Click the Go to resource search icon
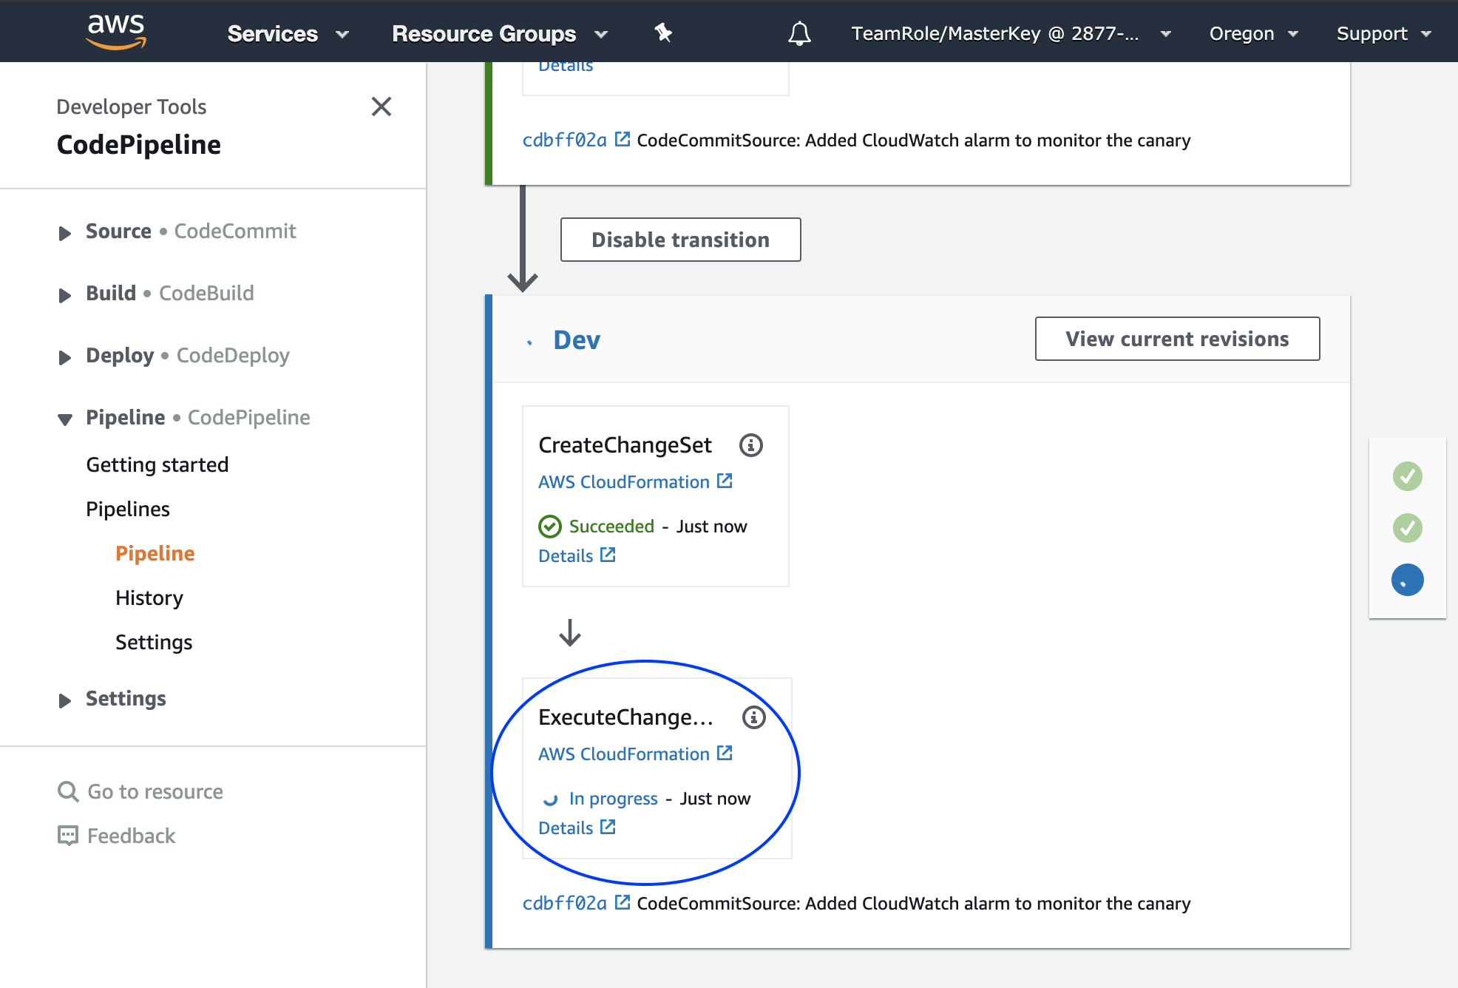This screenshot has height=988, width=1458. pos(68,791)
